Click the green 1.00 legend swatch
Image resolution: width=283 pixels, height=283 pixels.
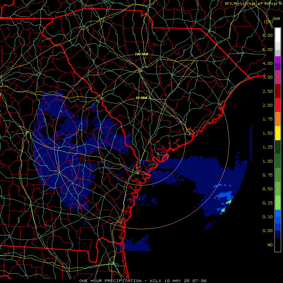click(x=278, y=161)
